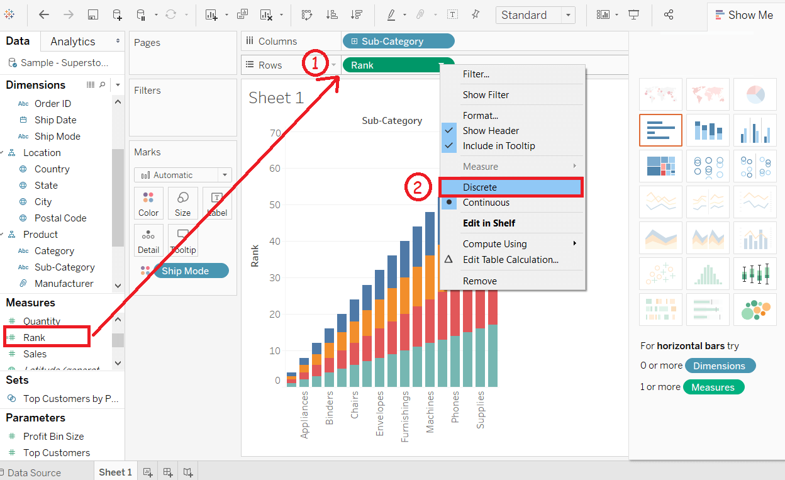Open the Data Source tab
Viewport: 785px width, 480px height.
point(31,472)
